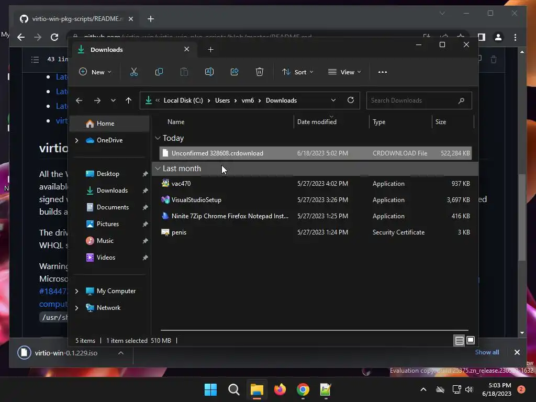
Task: Close Chrome's download shelf
Action: (517, 352)
